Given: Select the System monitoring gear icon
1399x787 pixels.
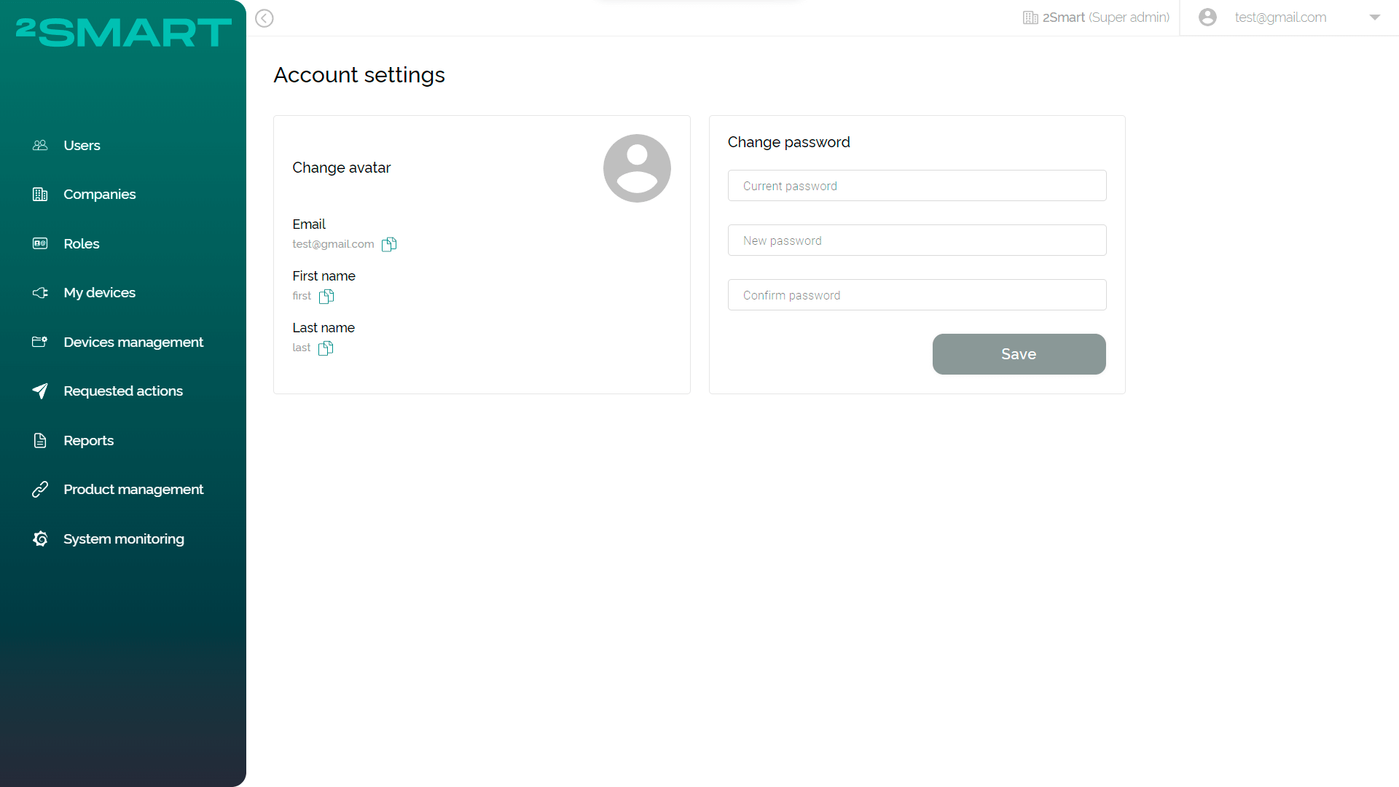Looking at the screenshot, I should click(40, 539).
